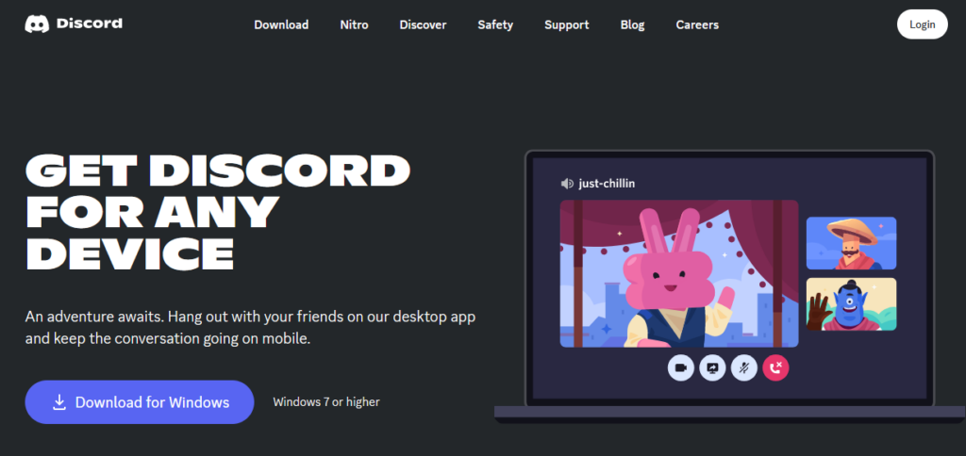Click the speaker icon beside just-chillin

[x=567, y=184]
